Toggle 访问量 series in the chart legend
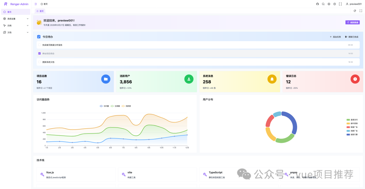The width and height of the screenshot is (365, 189). point(104,106)
